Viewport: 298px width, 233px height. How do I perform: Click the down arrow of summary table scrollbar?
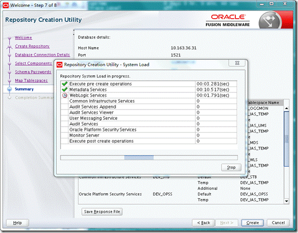coord(286,201)
